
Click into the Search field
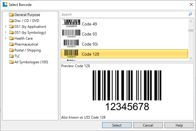(124, 14)
